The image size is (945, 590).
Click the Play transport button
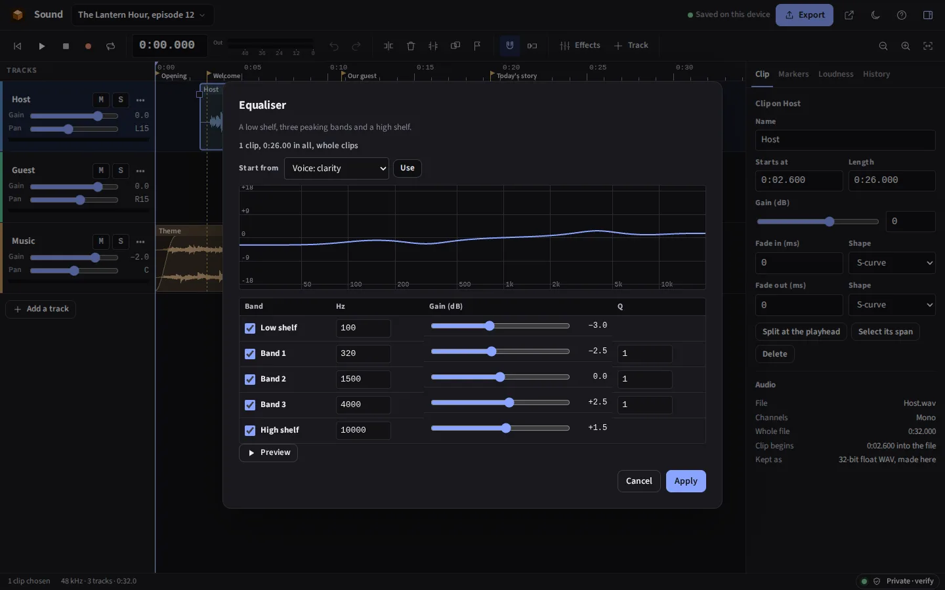(x=42, y=46)
